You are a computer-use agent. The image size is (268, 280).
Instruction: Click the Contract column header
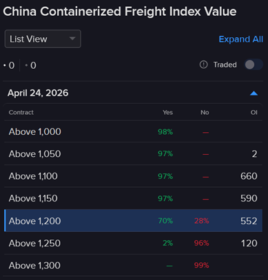click(x=21, y=112)
